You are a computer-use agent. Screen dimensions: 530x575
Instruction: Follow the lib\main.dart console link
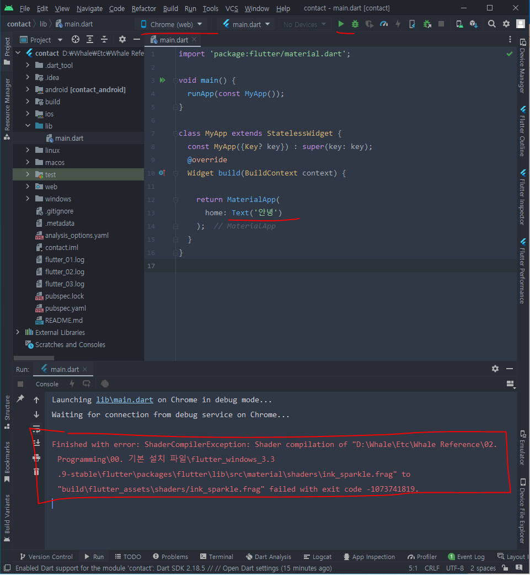[125, 400]
